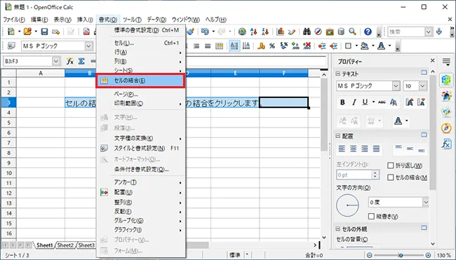The width and height of the screenshot is (456, 260).
Task: Click the find next down arrow button
Action: tap(439, 32)
